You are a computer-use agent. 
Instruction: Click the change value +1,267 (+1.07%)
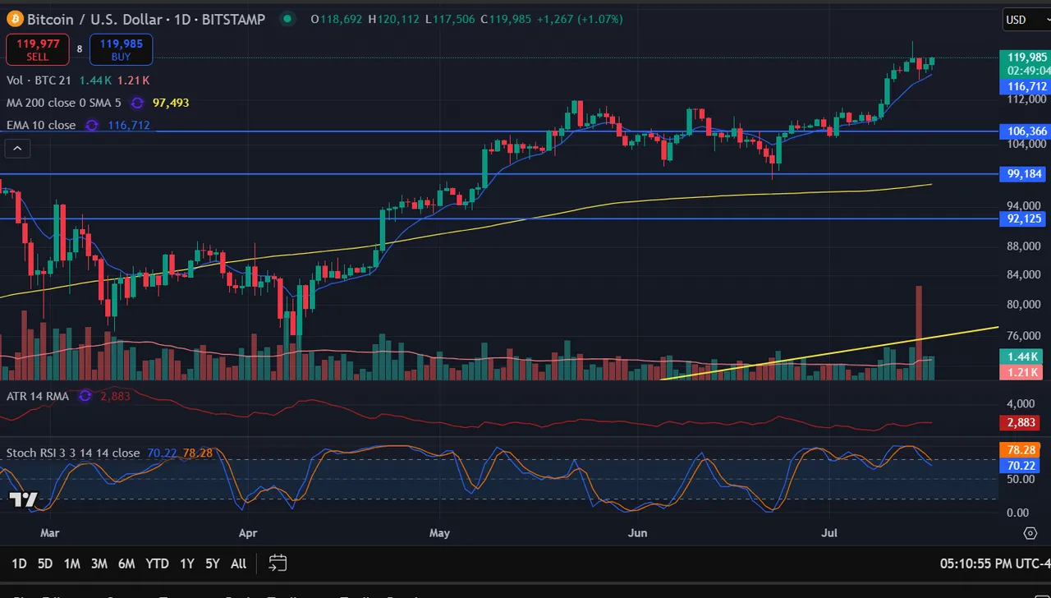(x=580, y=19)
